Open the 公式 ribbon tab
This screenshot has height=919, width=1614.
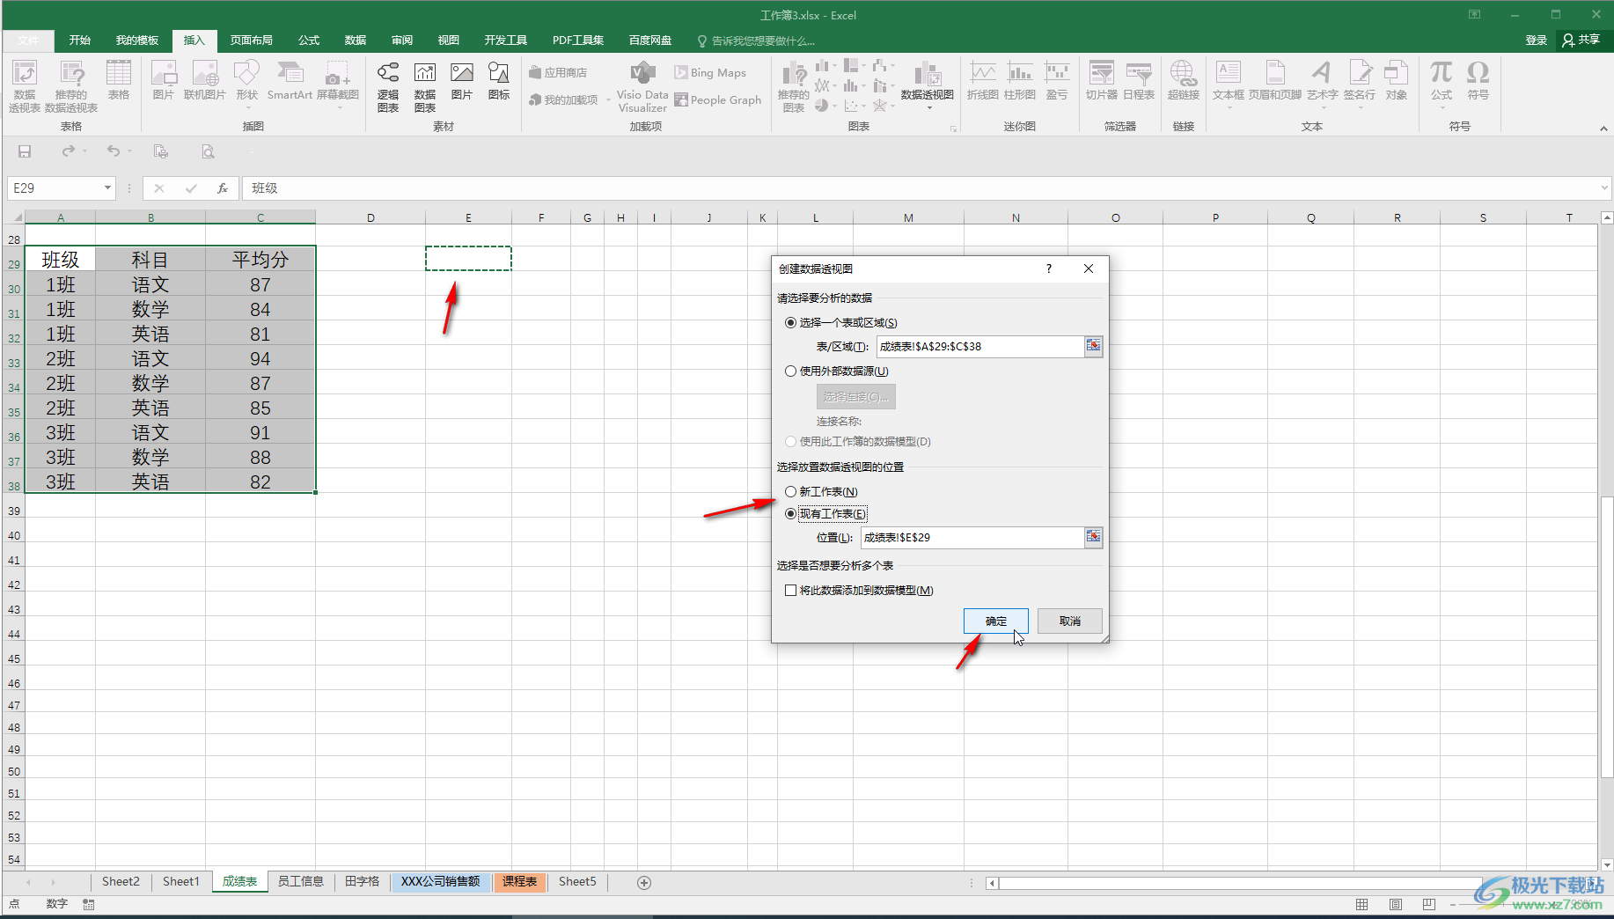[x=309, y=40]
